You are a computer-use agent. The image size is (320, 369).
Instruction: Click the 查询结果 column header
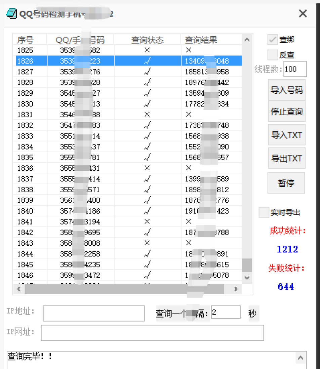pos(211,40)
